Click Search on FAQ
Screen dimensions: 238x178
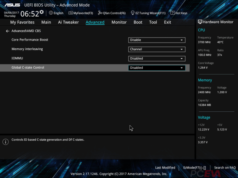(225, 167)
